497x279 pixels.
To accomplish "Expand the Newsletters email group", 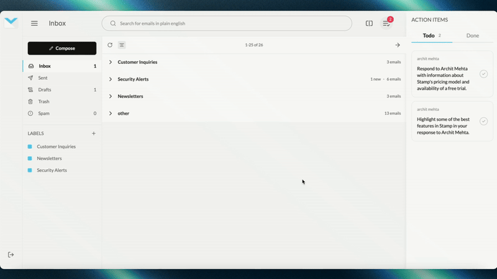I will 111,96.
